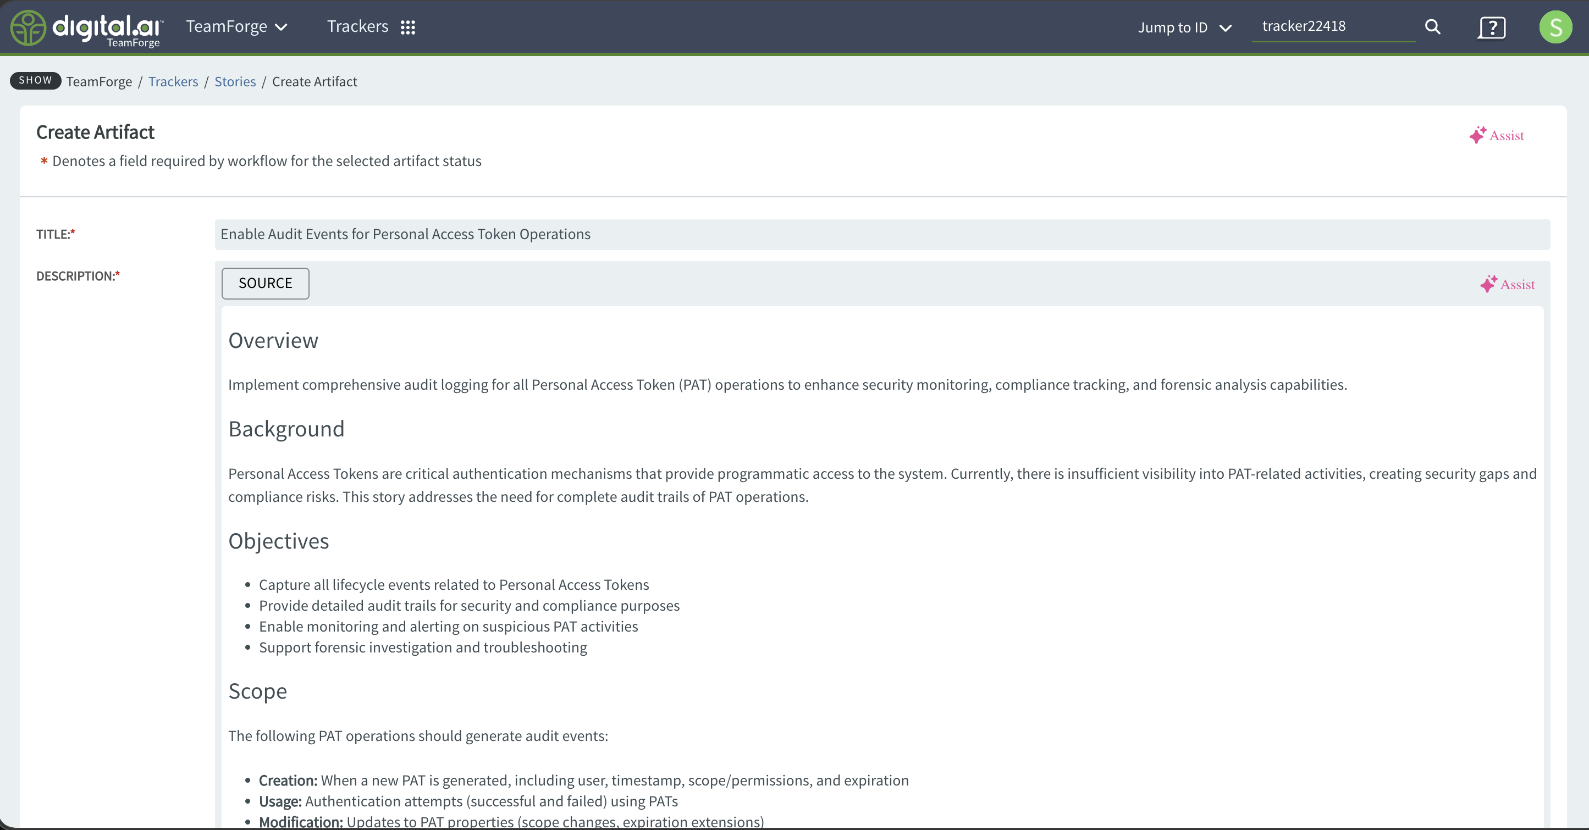Click the SOURCE button in description editor
Screen dimensions: 1589x830
(265, 283)
